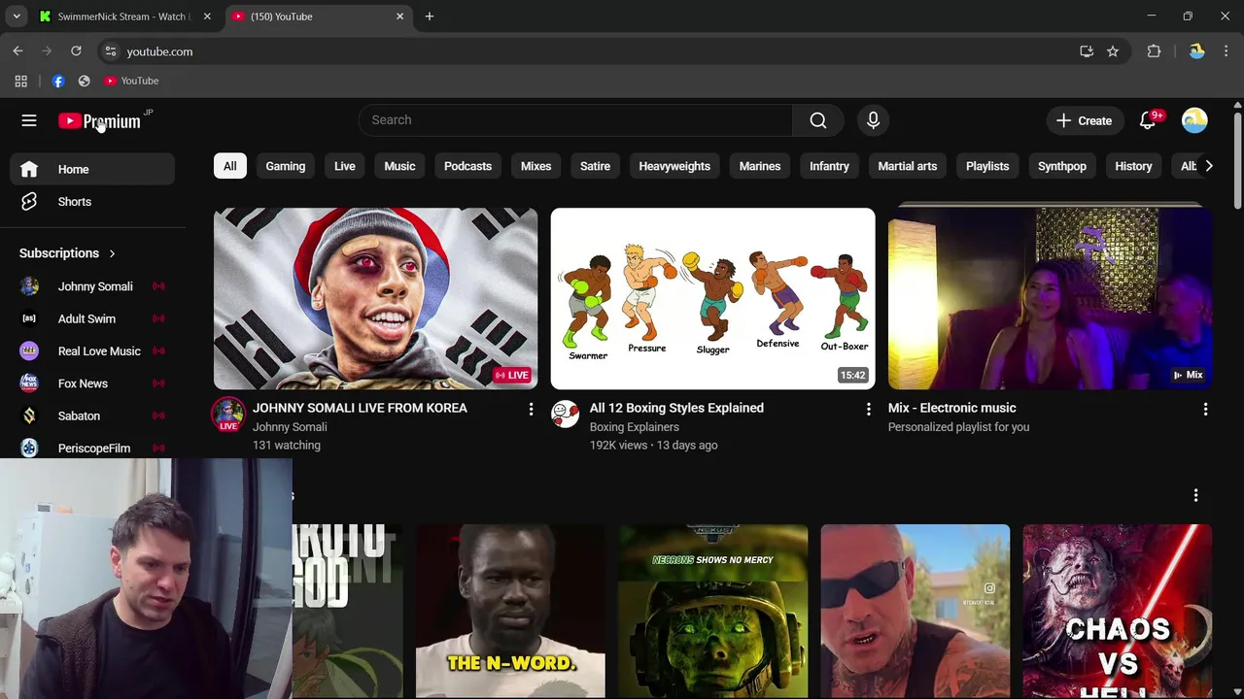Screen dimensions: 1244x699
Task: Open browser extensions puzzle icon
Action: pos(1154,51)
